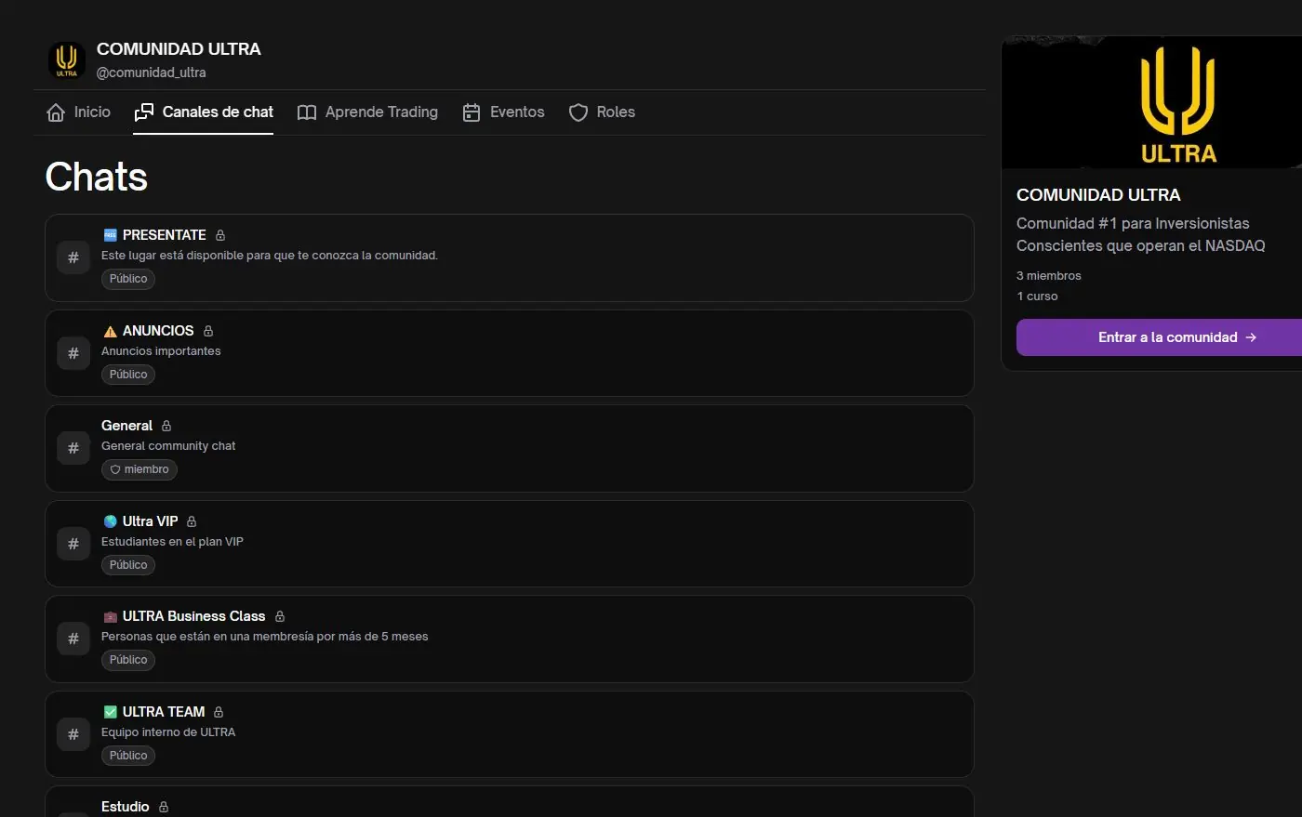Click 'Estudiantes en el plan VIP' text

pos(172,542)
